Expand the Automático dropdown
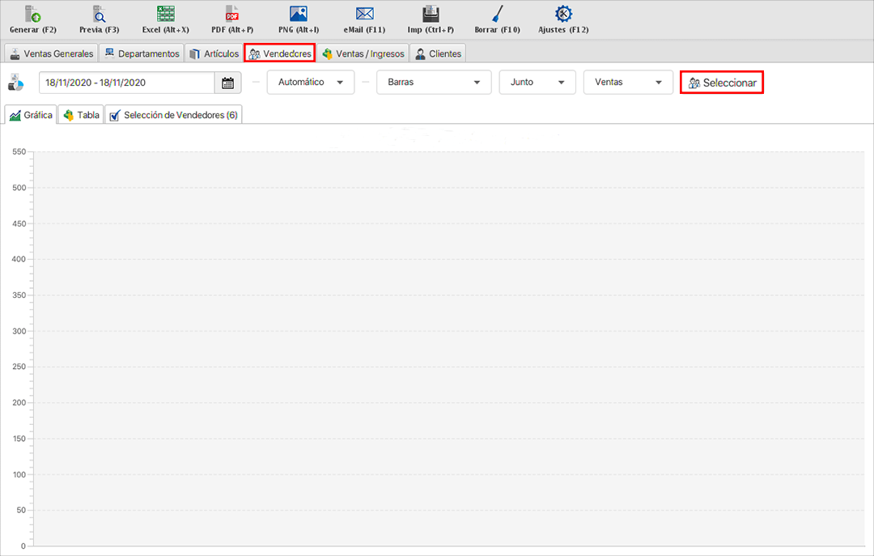The image size is (874, 556). 310,83
